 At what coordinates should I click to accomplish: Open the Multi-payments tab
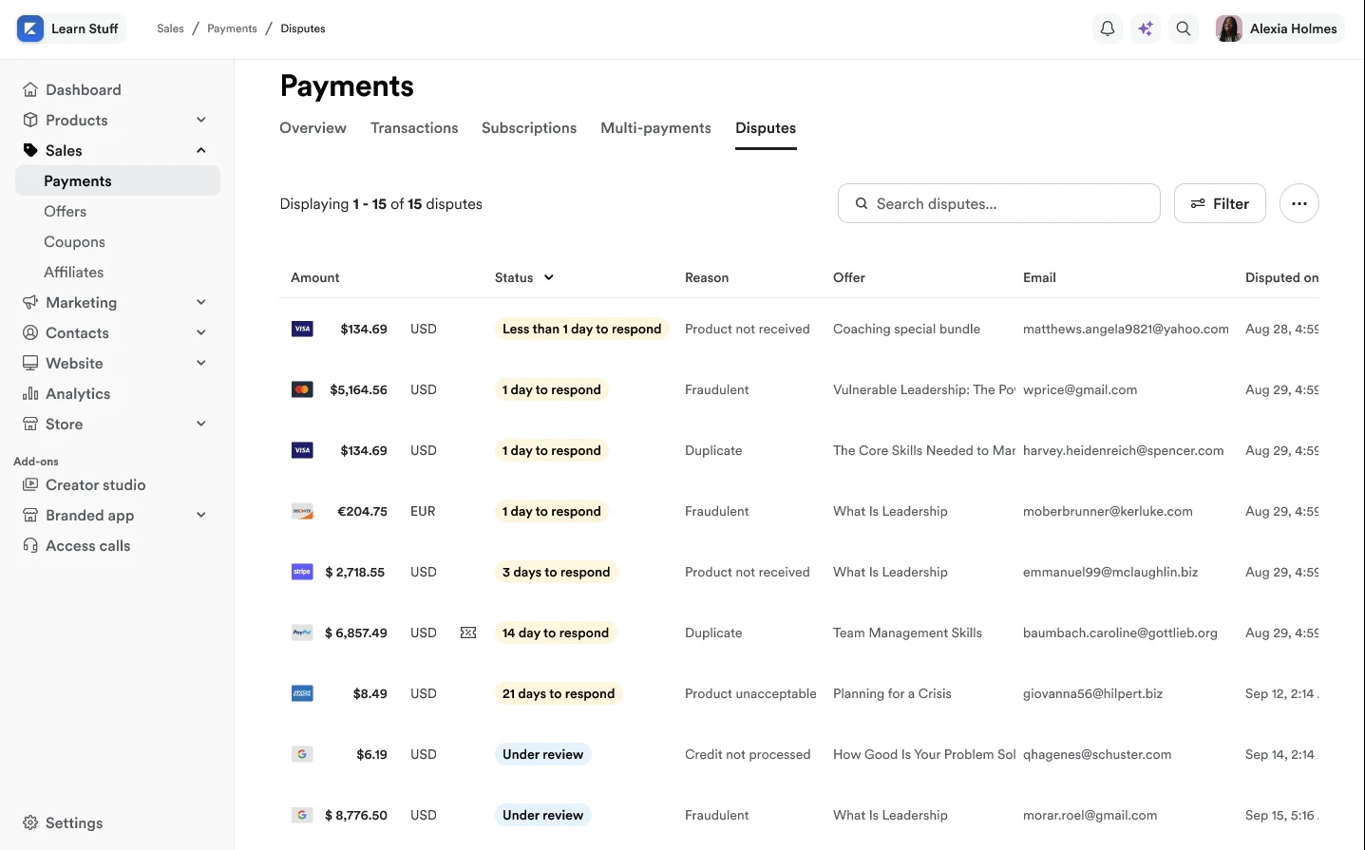click(x=655, y=127)
